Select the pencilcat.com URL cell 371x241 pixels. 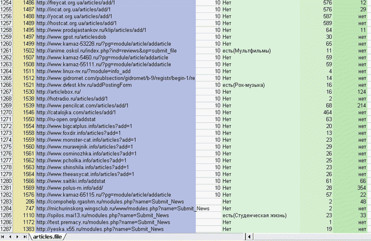click(116, 106)
